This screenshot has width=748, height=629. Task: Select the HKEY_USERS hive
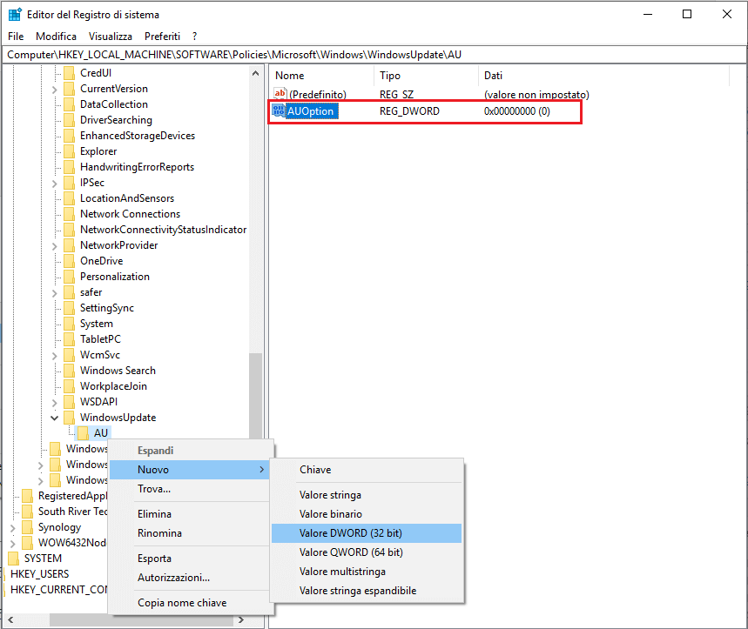point(39,574)
